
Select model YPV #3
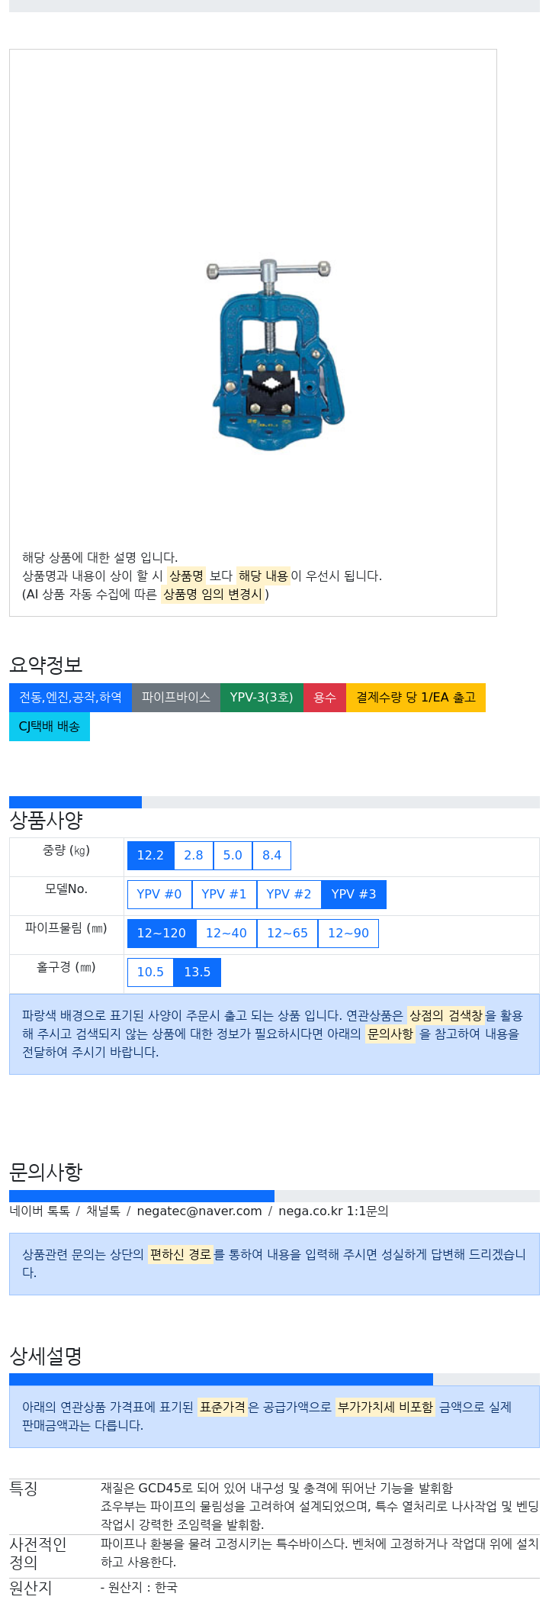pos(354,895)
